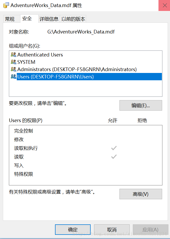Select SYSTEM in the user list
170x239 pixels.
26,62
